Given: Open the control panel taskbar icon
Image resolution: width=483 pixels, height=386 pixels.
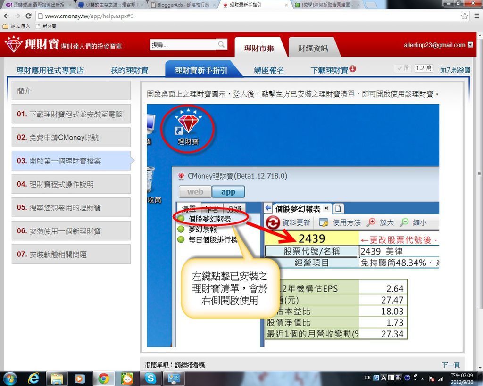Looking at the screenshot, I should tap(174, 378).
